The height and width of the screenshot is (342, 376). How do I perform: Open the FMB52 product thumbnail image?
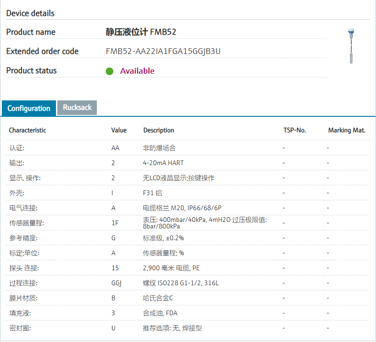coord(350,46)
